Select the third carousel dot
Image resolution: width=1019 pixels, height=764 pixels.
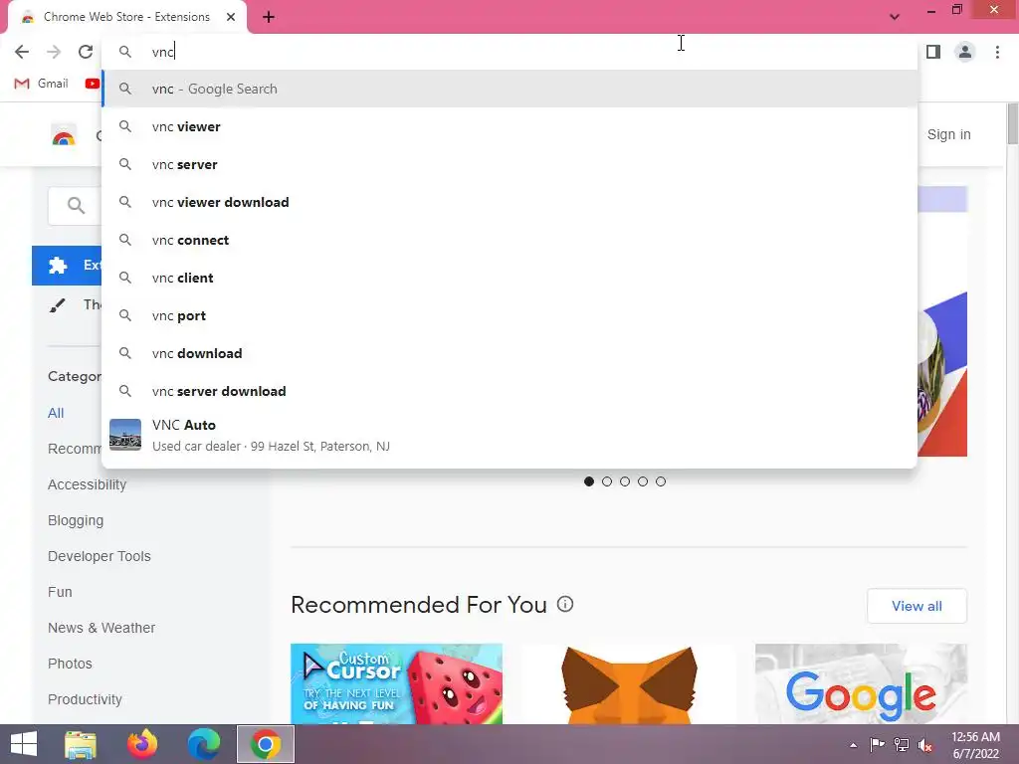click(x=625, y=481)
